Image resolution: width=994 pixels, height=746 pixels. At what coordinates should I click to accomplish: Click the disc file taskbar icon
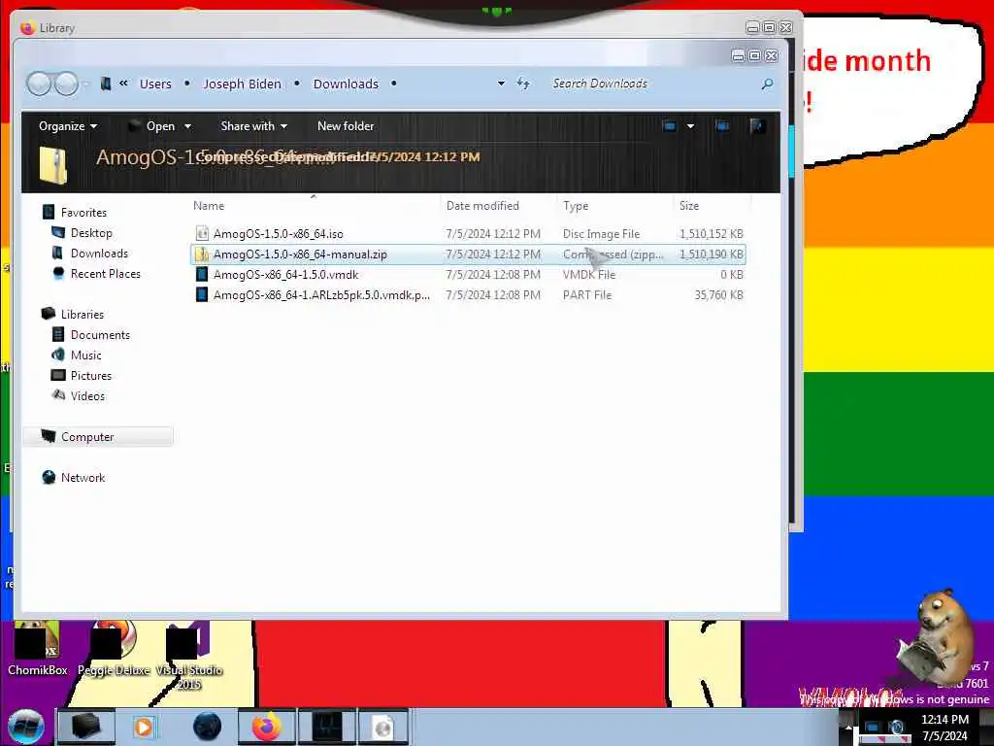[382, 727]
